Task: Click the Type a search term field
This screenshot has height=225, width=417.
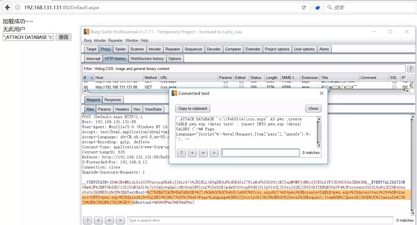Action: (260, 220)
